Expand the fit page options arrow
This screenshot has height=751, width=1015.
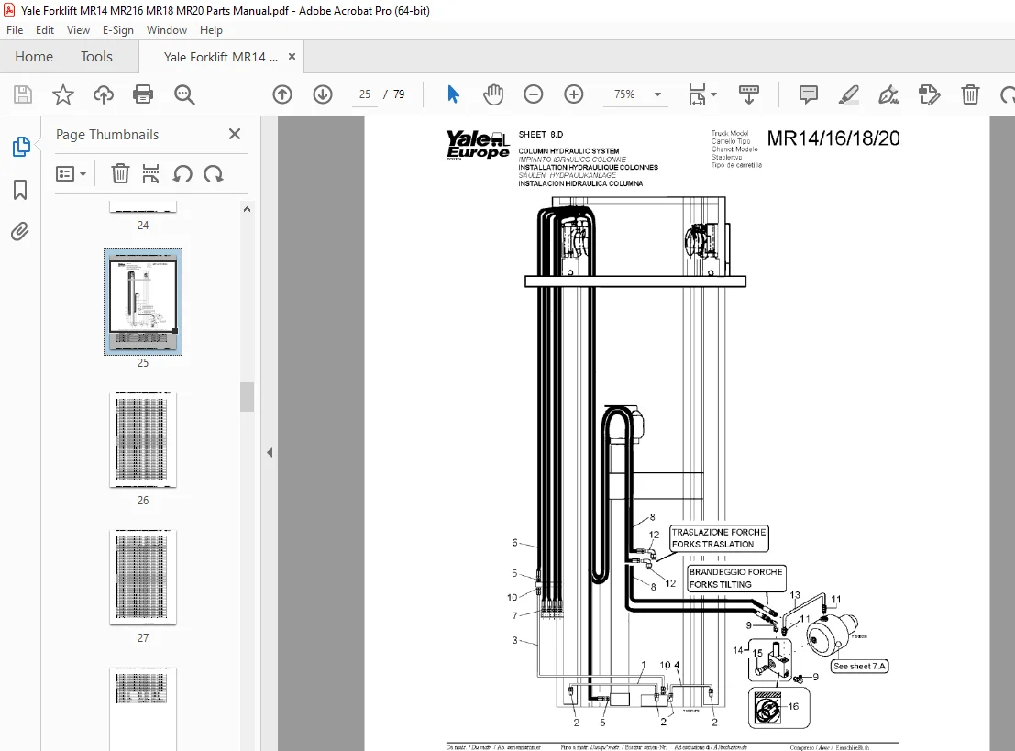tap(714, 94)
